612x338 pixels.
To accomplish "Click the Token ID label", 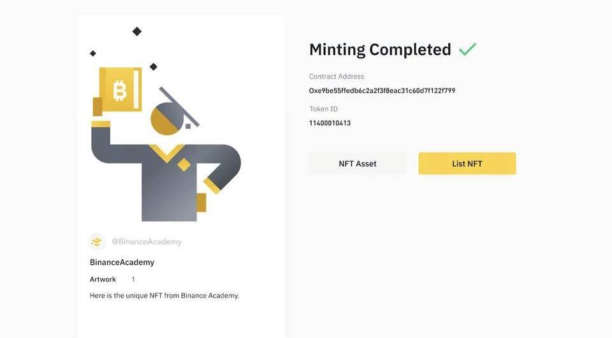I will coord(323,109).
